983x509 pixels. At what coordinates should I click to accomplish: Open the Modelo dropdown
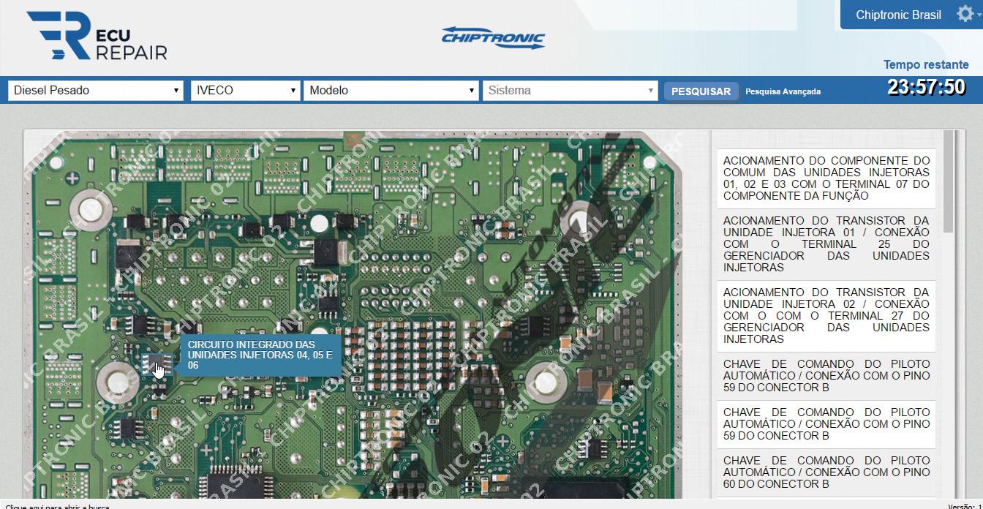(391, 91)
